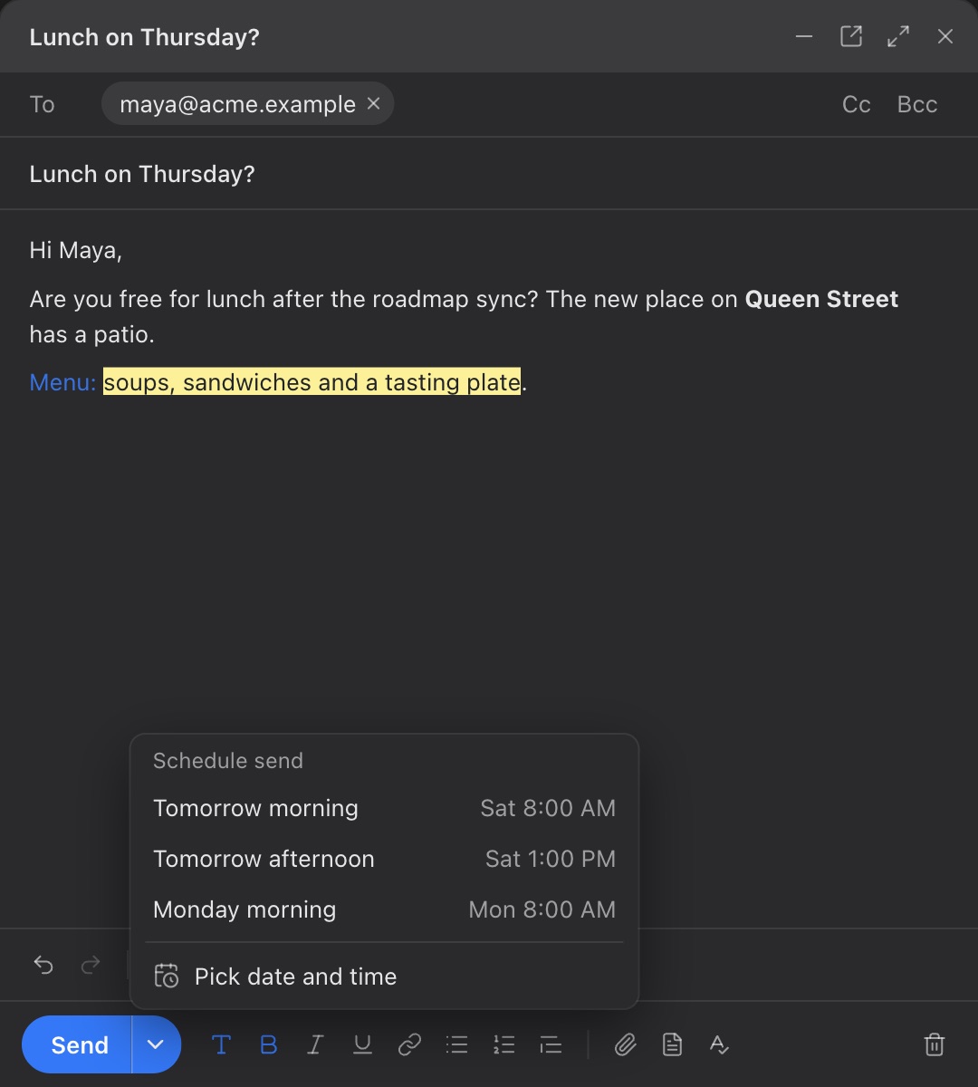
Task: Add Cc recipients
Action: click(857, 105)
